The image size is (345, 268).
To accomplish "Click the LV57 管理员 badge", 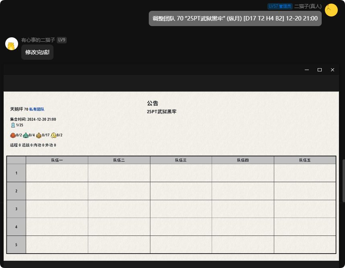I will (x=280, y=6).
